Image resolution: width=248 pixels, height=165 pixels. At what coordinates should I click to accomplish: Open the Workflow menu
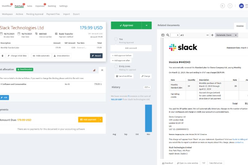point(7,6)
